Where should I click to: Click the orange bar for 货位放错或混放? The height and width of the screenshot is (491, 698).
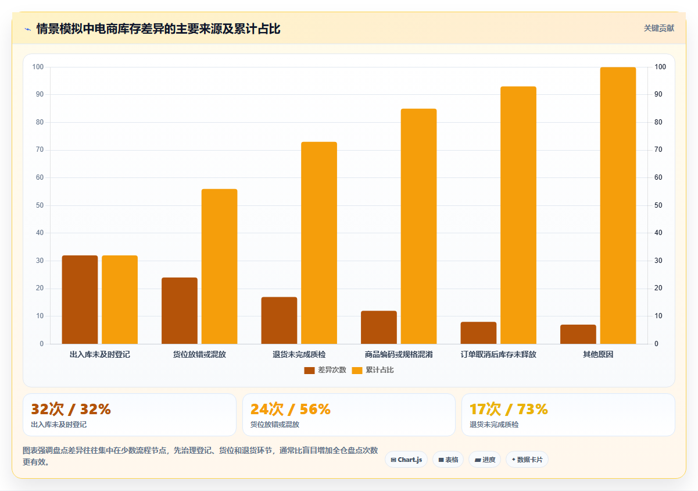[x=219, y=266]
